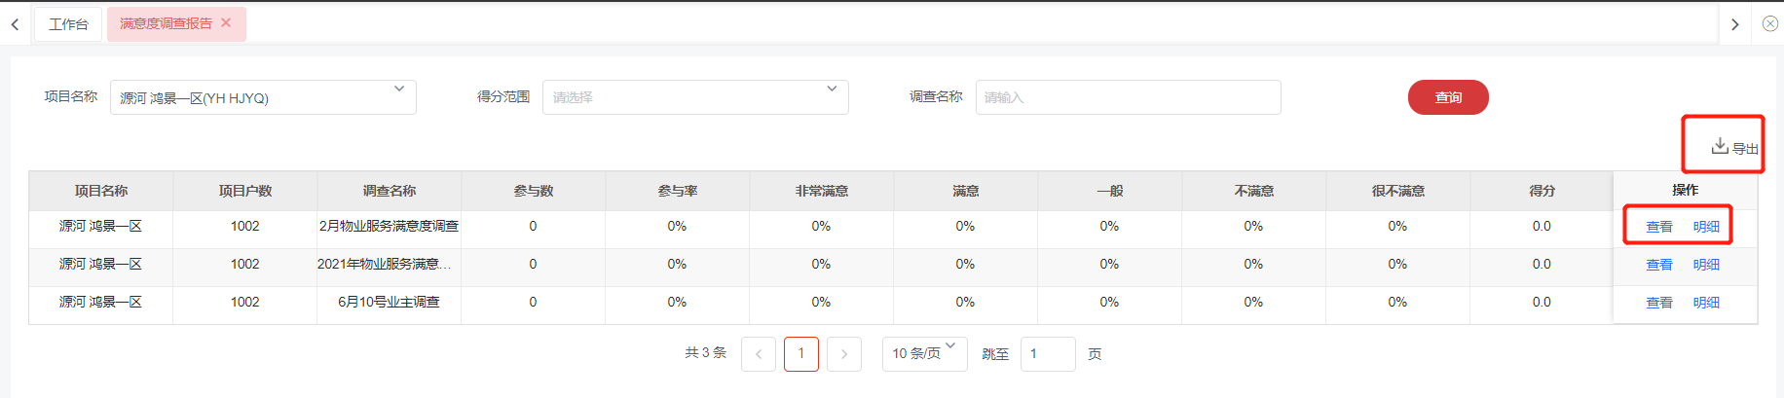
Task: Go to the next page arrow
Action: coord(844,354)
